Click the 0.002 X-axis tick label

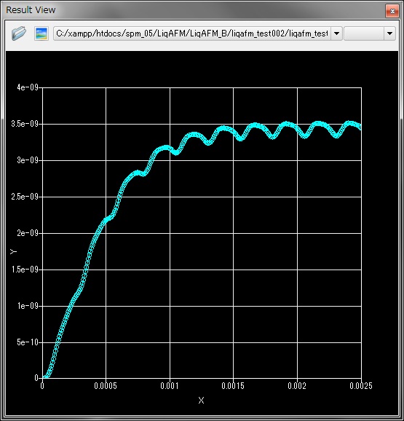(297, 386)
